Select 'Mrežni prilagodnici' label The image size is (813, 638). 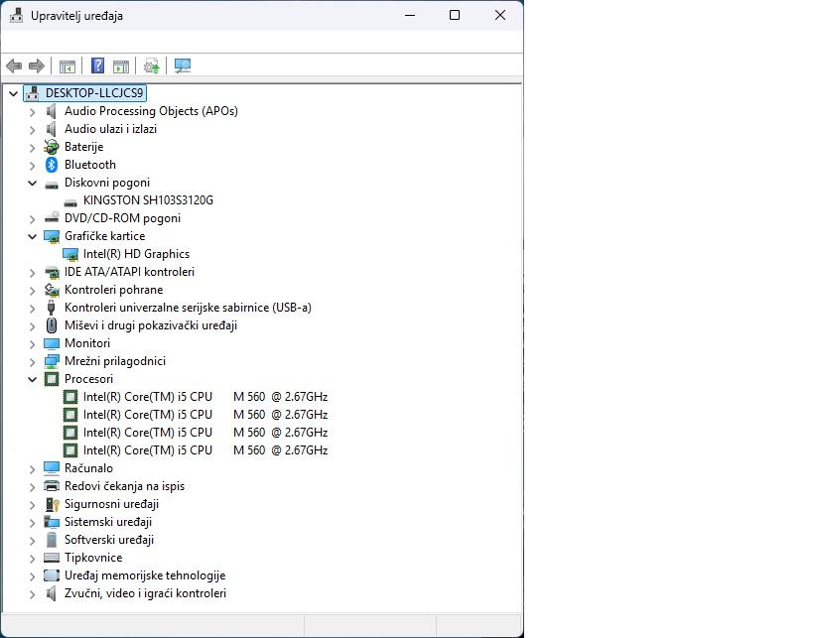(x=115, y=361)
